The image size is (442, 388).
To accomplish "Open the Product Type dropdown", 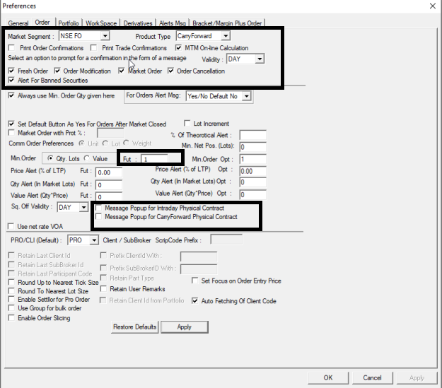I will tap(226, 36).
